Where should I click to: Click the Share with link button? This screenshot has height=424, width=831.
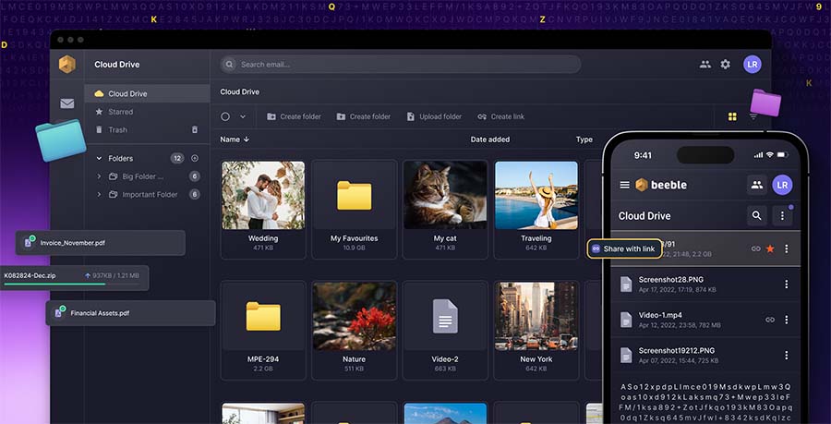coord(622,249)
